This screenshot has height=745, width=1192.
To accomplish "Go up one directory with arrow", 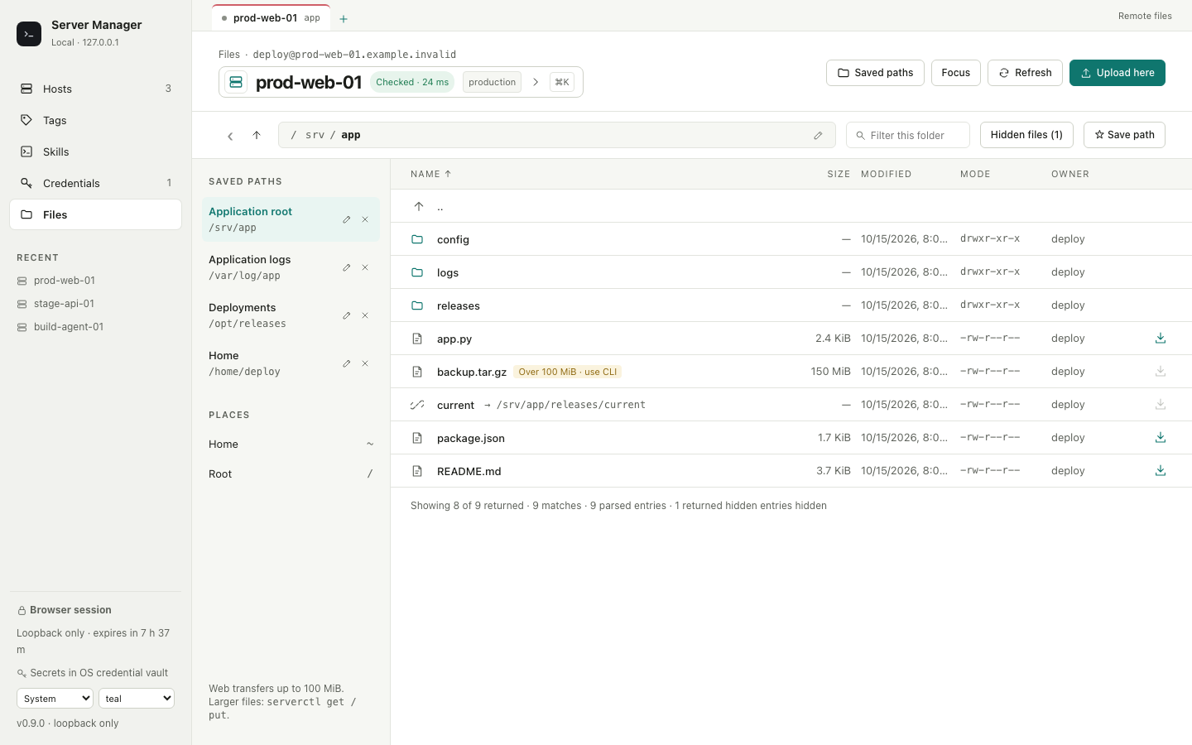I will [257, 136].
